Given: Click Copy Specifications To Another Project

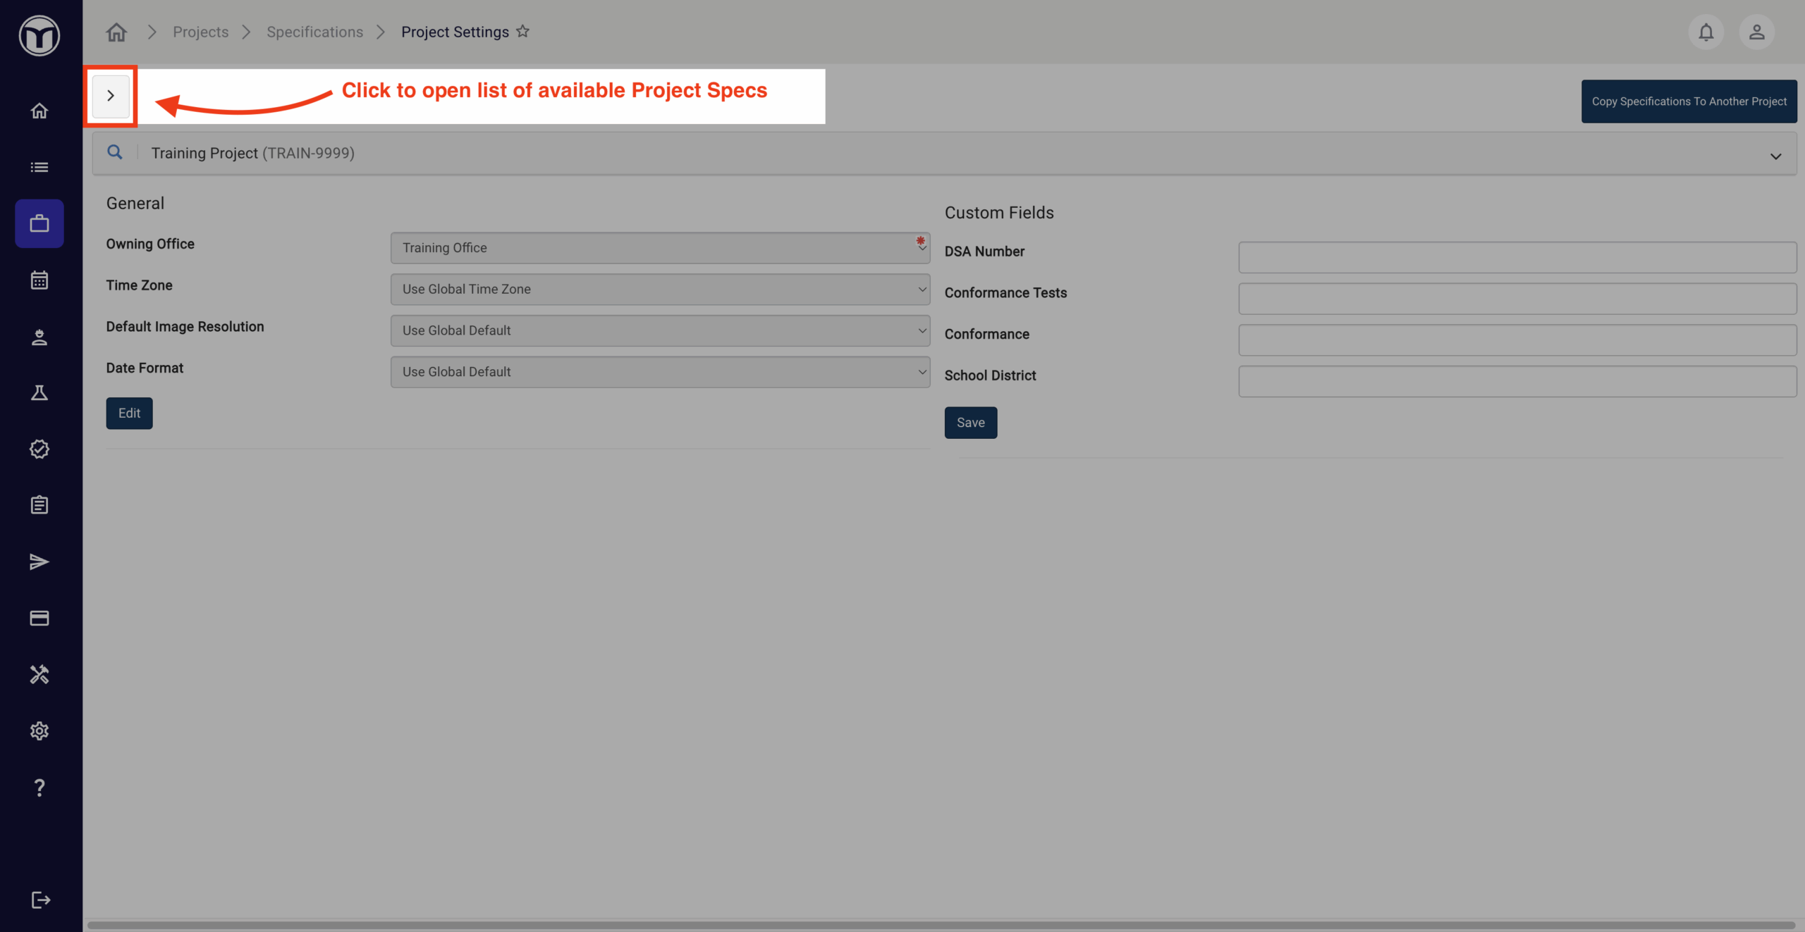Looking at the screenshot, I should tap(1689, 101).
